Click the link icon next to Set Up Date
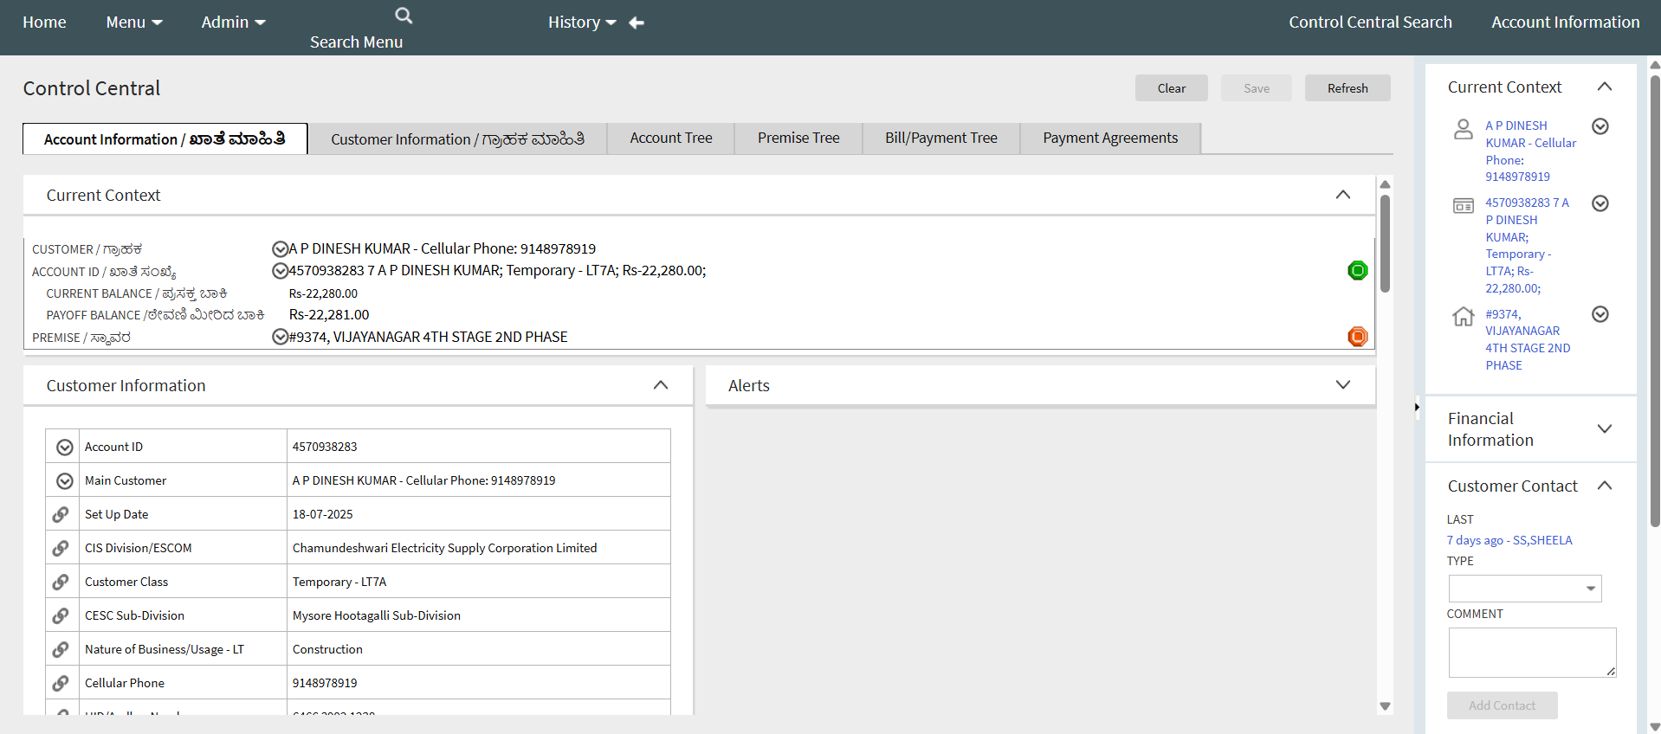 point(61,514)
